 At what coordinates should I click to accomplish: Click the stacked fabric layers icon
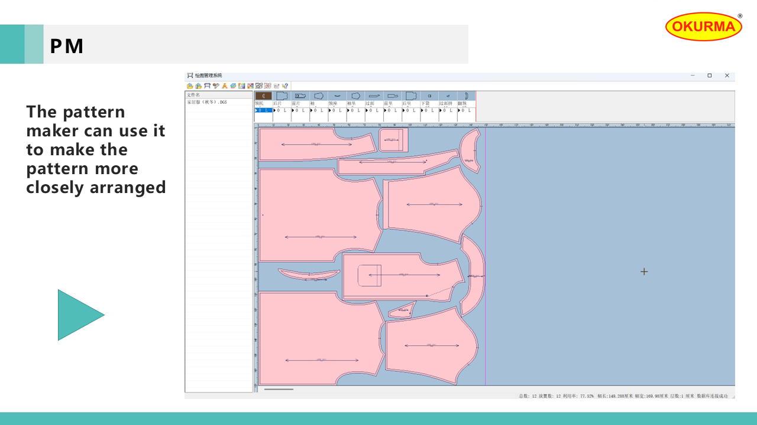point(233,86)
